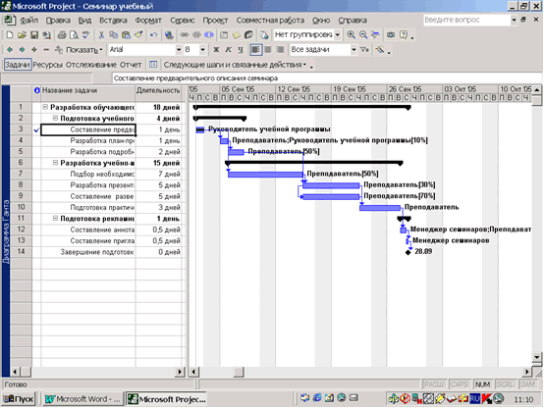Viewport: 544px width, 408px height.
Task: Collapse the Разработка учебно-м summary task
Action: [x=55, y=163]
